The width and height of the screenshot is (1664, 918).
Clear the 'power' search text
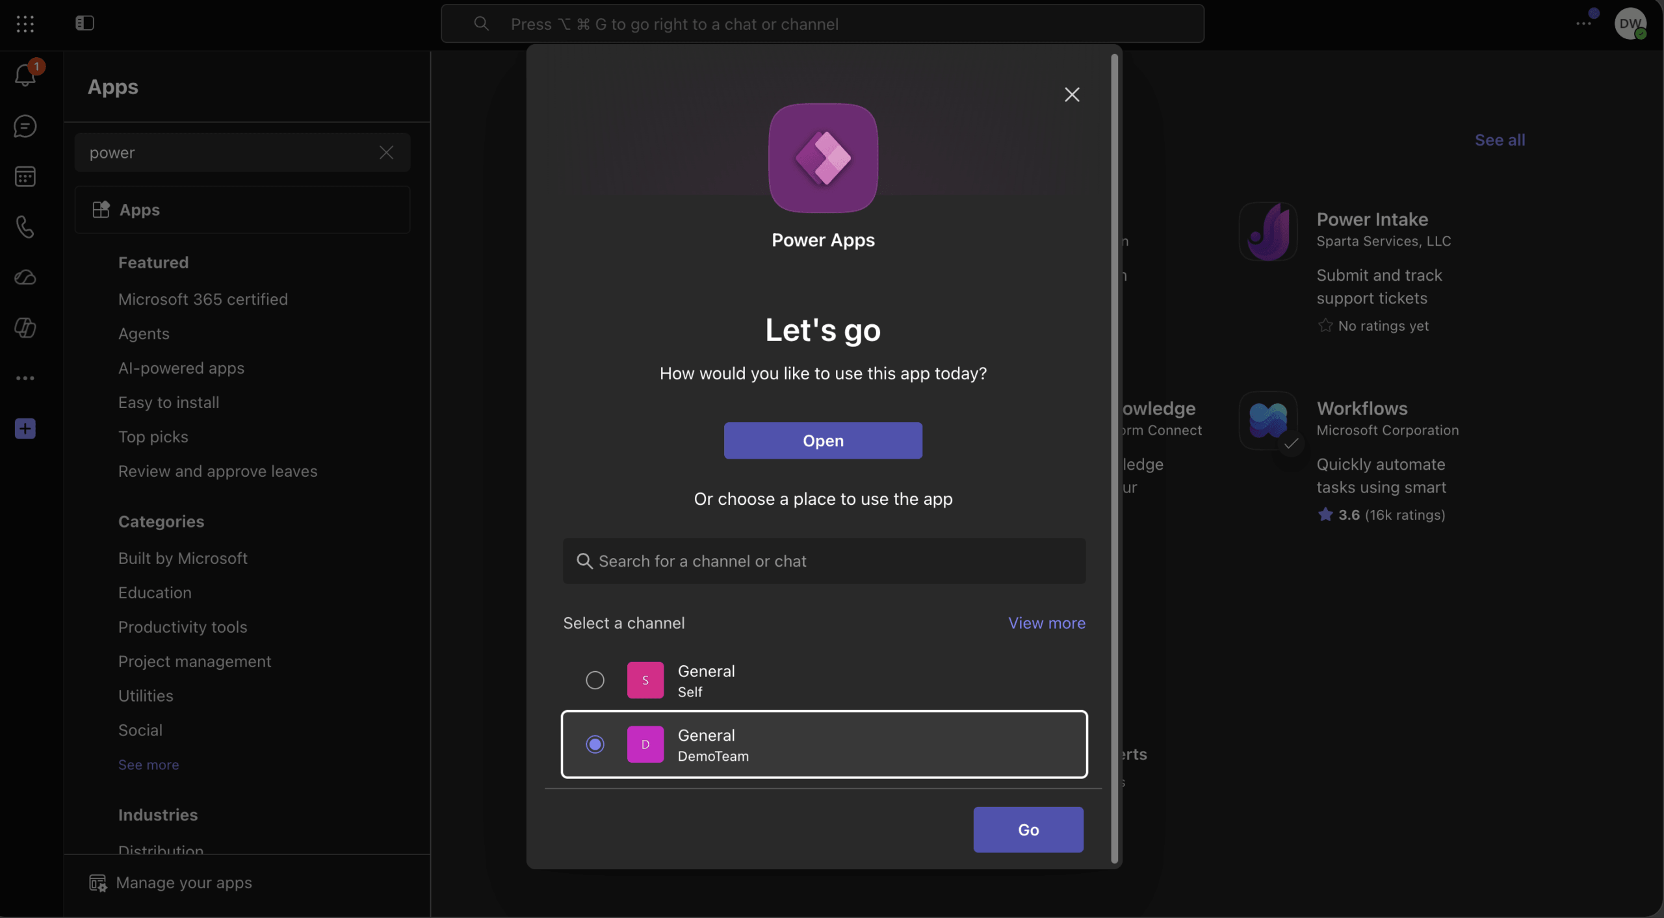tap(386, 153)
